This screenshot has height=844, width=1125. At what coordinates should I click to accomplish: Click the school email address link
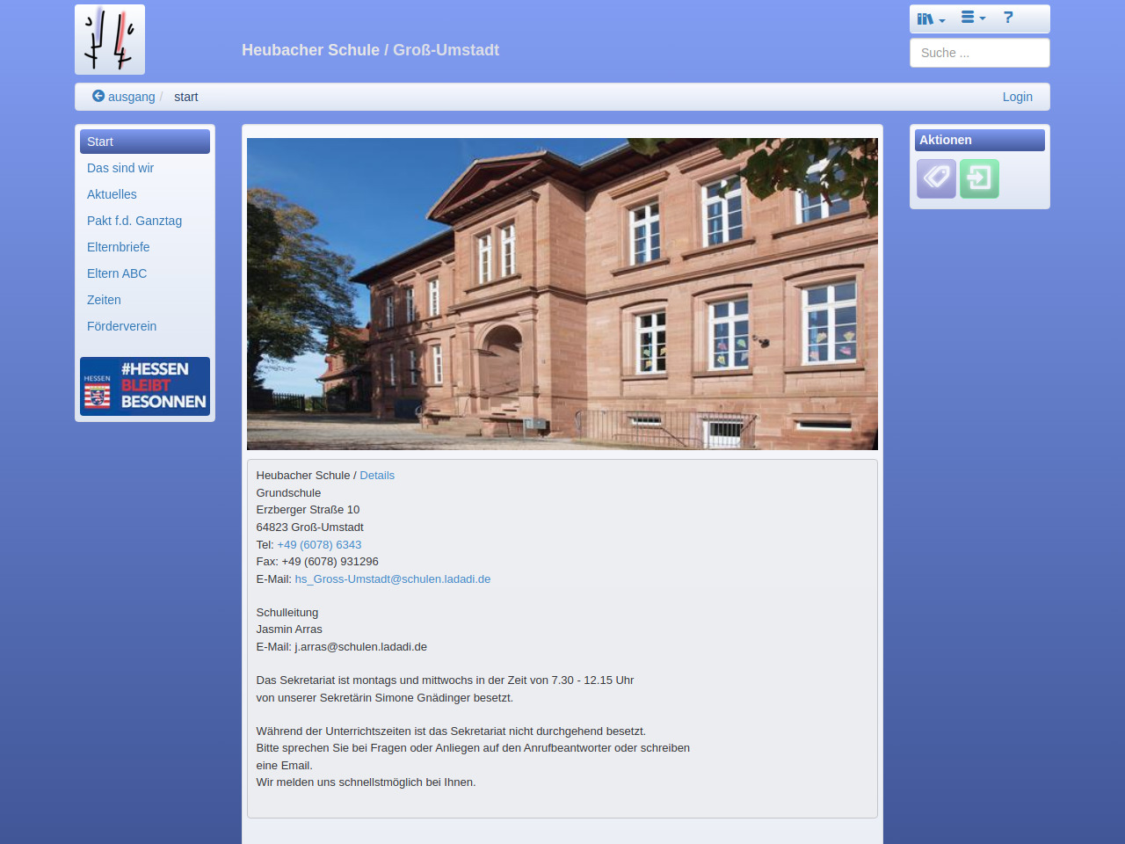(x=393, y=579)
